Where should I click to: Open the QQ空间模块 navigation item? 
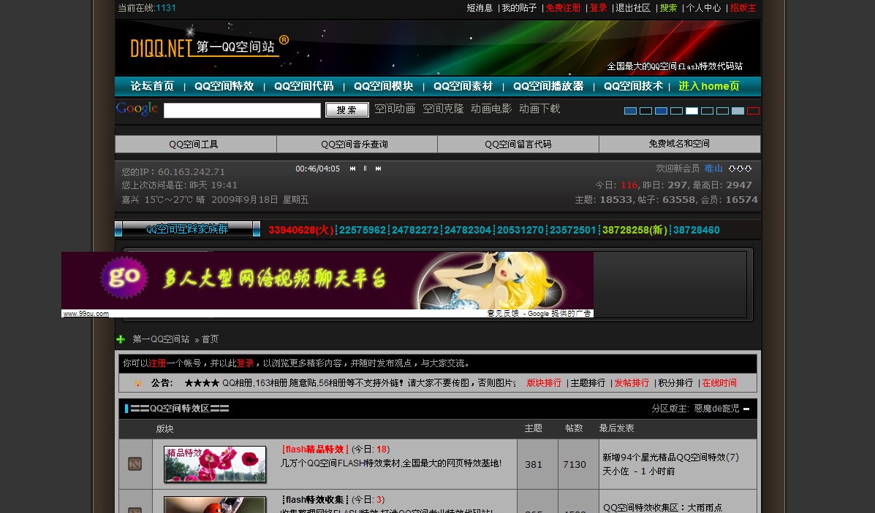[x=383, y=86]
